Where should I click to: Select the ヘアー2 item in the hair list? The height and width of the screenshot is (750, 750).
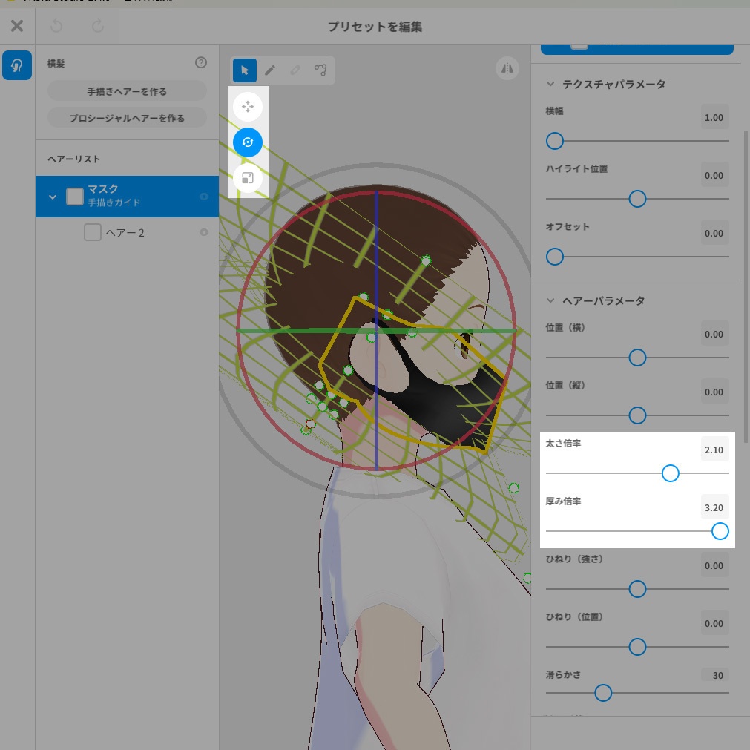click(126, 232)
